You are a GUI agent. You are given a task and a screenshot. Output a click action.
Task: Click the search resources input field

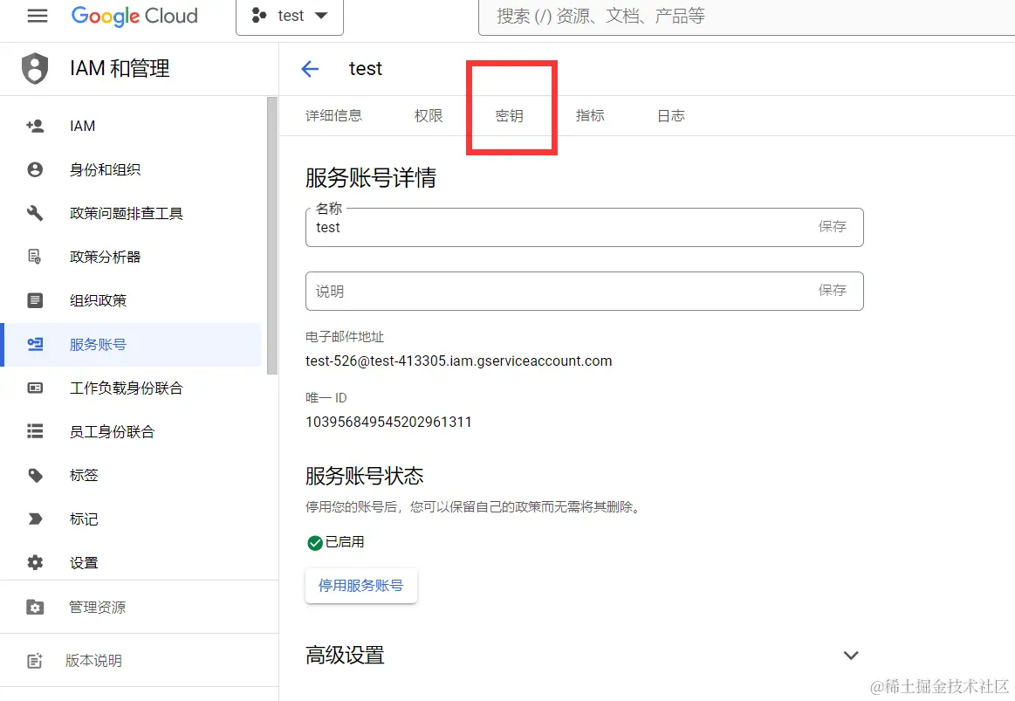click(x=744, y=17)
